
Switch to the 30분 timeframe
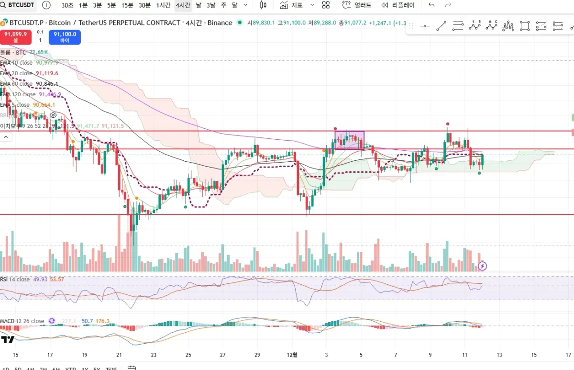click(144, 5)
